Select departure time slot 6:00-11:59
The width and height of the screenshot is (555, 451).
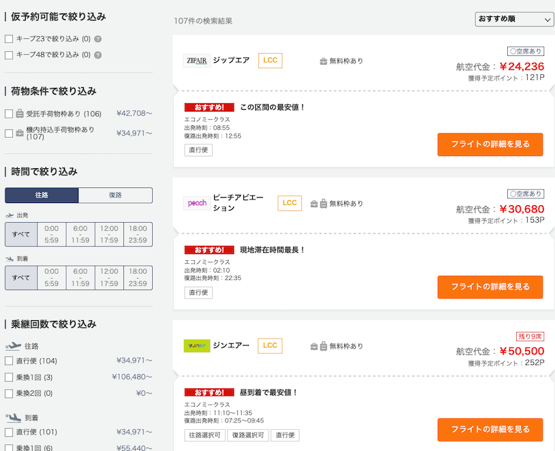pos(80,234)
